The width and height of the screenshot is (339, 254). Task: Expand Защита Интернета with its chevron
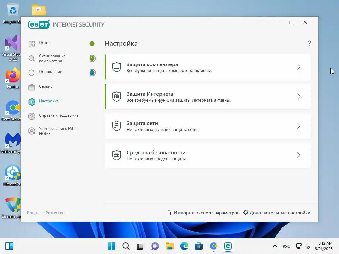click(x=299, y=96)
